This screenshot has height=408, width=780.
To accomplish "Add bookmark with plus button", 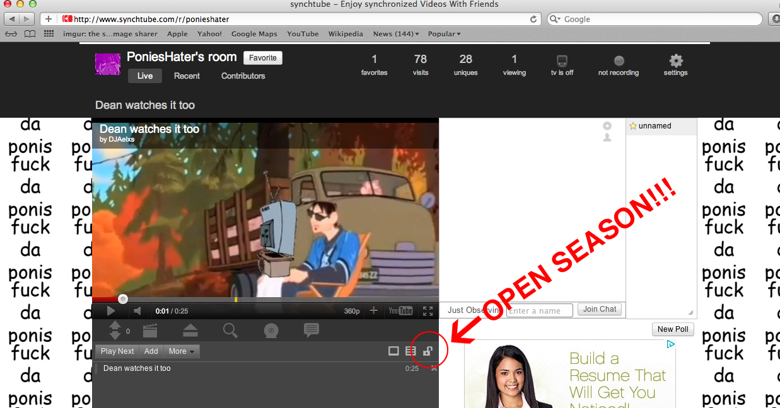I will (x=49, y=19).
